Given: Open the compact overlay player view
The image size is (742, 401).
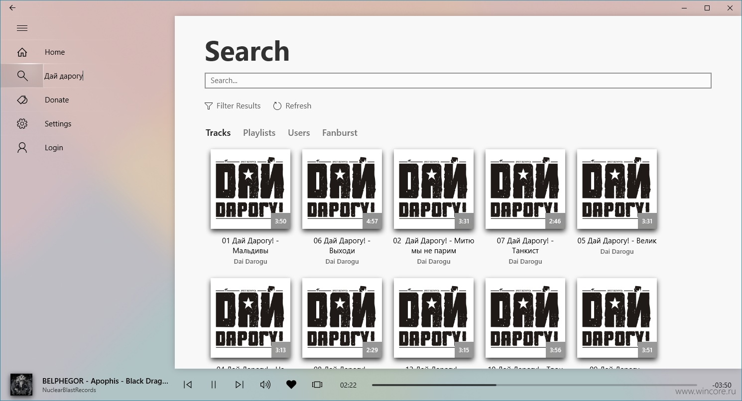Looking at the screenshot, I should point(317,385).
